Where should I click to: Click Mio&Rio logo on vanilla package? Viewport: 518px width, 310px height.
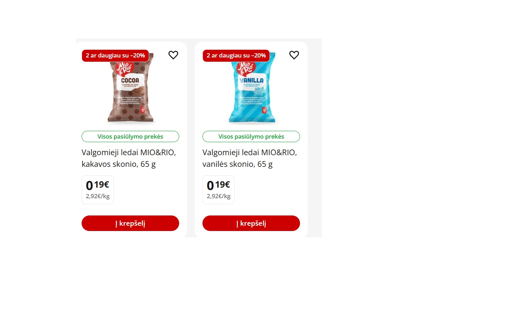[x=246, y=68]
